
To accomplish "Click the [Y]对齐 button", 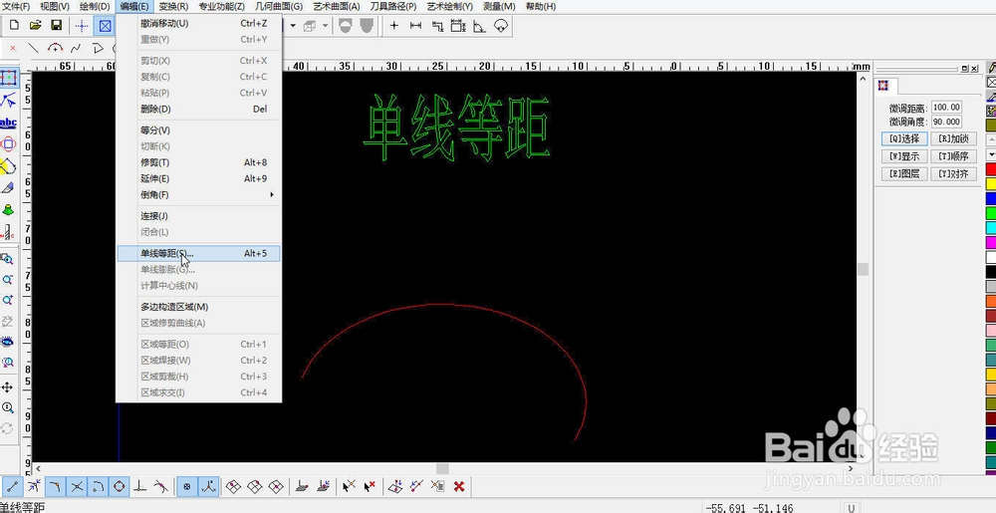I will pyautogui.click(x=953, y=174).
